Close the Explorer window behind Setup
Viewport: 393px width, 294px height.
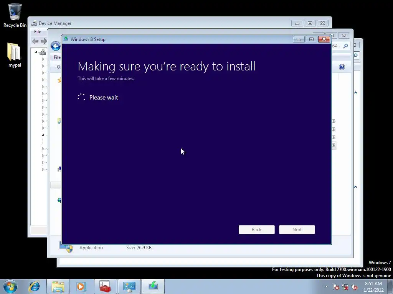(x=344, y=36)
